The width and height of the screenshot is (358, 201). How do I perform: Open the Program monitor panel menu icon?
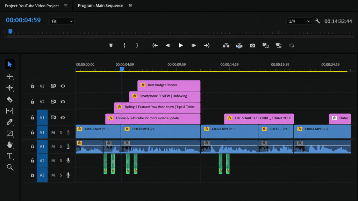click(130, 6)
